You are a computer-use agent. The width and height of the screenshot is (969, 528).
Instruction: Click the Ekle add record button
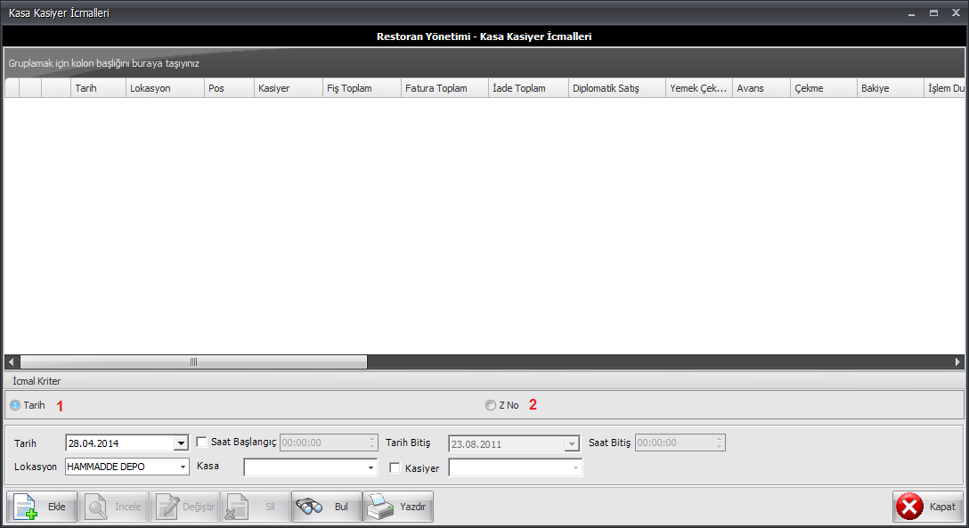42,507
